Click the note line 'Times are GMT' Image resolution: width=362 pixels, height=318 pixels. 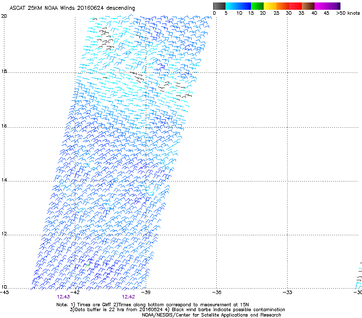pos(94,305)
